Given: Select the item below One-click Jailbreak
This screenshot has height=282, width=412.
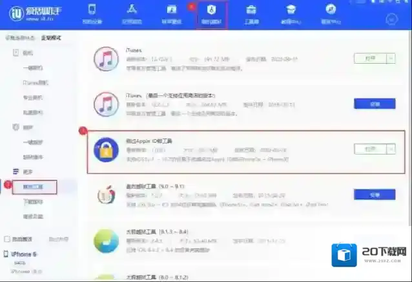Looking at the screenshot, I should [33, 157].
